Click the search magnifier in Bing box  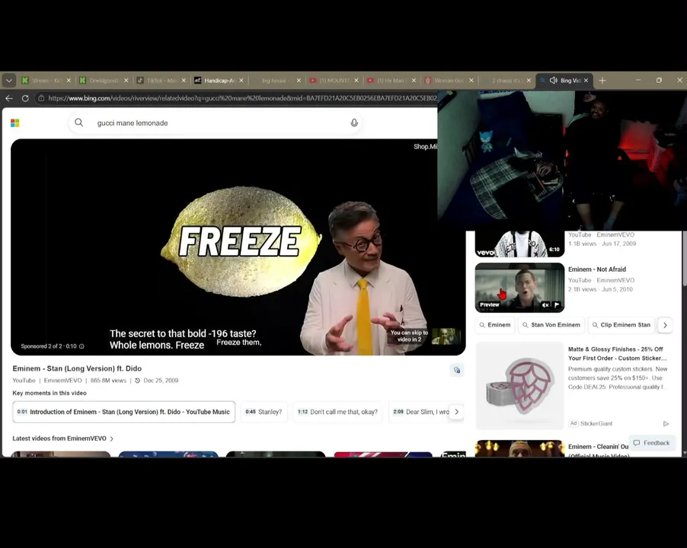coord(79,123)
